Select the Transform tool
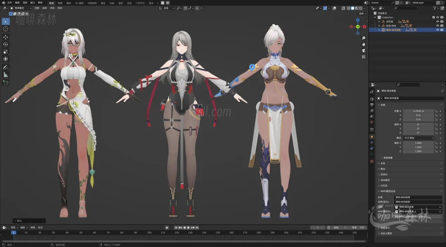This screenshot has height=247, width=446. [5, 59]
